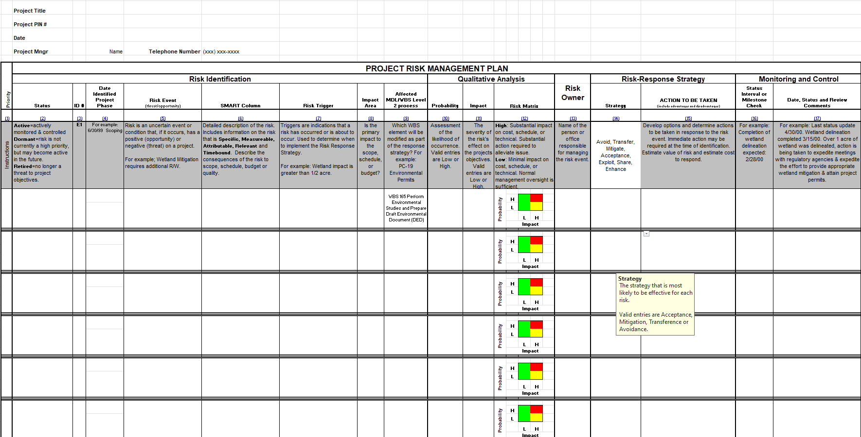Click yellow square in topmost risk matrix
Image resolution: width=861 pixels, height=437 pixels.
536,206
